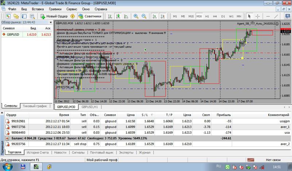
Task: Select order 99072756 row
Action: click(148, 127)
